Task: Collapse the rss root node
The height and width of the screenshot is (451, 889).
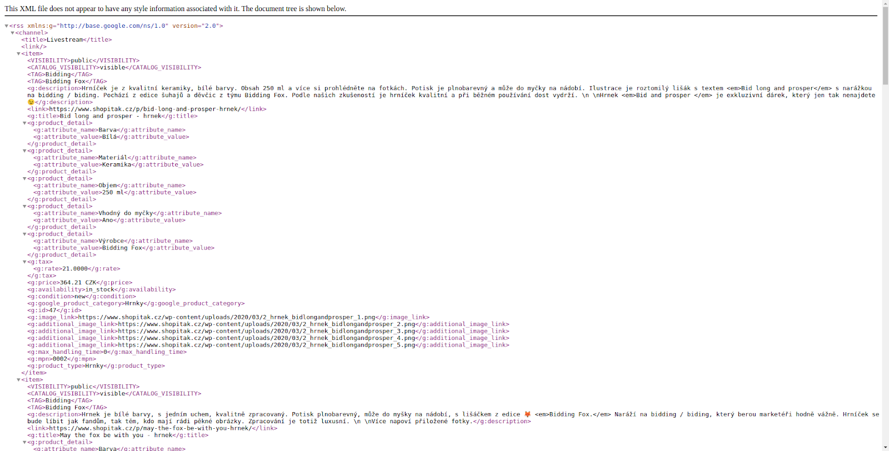Action: coord(7,26)
